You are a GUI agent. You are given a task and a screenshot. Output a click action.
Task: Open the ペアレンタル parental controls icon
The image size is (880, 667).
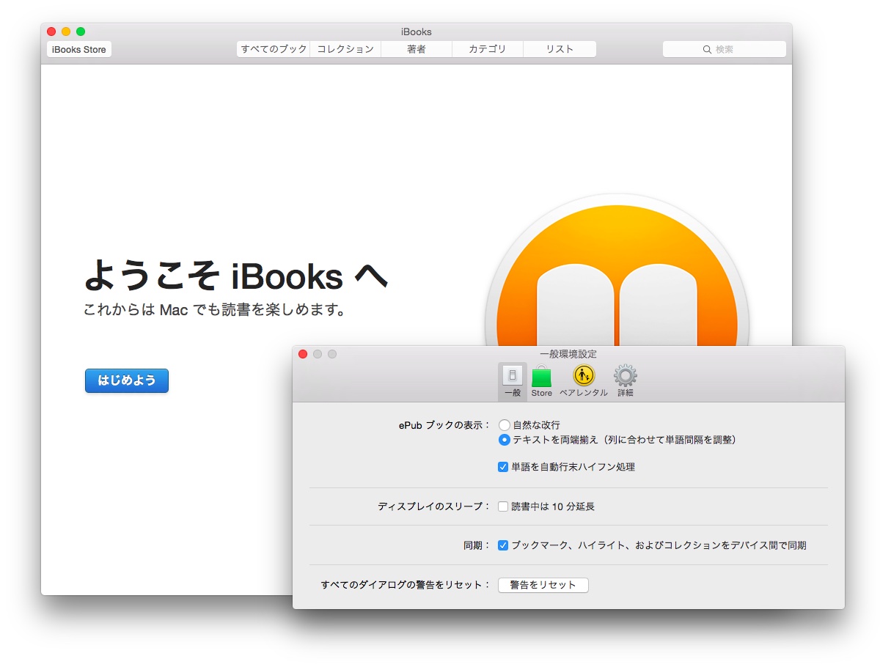(x=584, y=381)
